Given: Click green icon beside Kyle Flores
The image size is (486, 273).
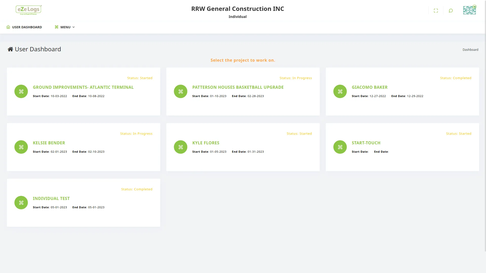Looking at the screenshot, I should click(x=180, y=147).
